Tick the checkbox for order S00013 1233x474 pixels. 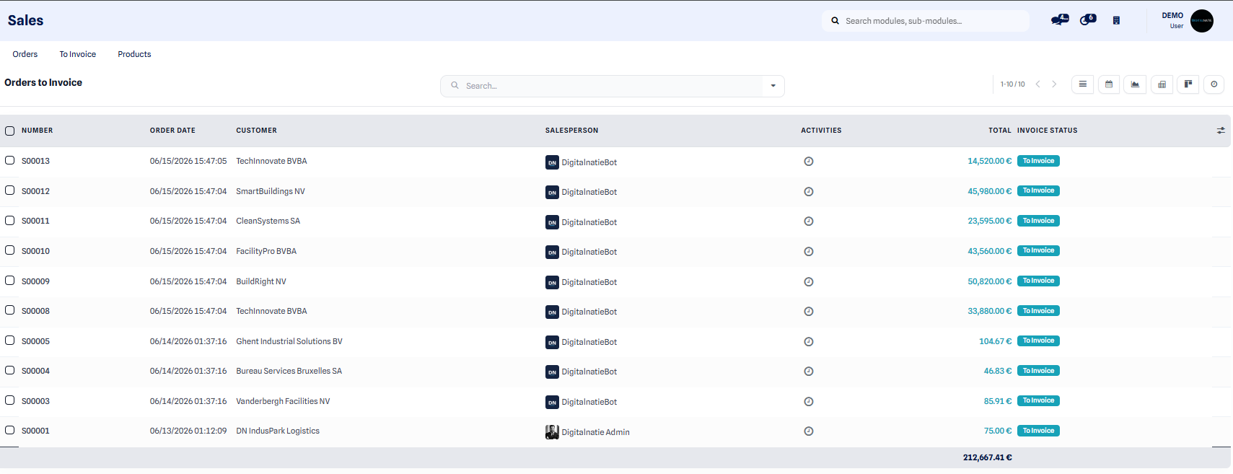(x=10, y=160)
